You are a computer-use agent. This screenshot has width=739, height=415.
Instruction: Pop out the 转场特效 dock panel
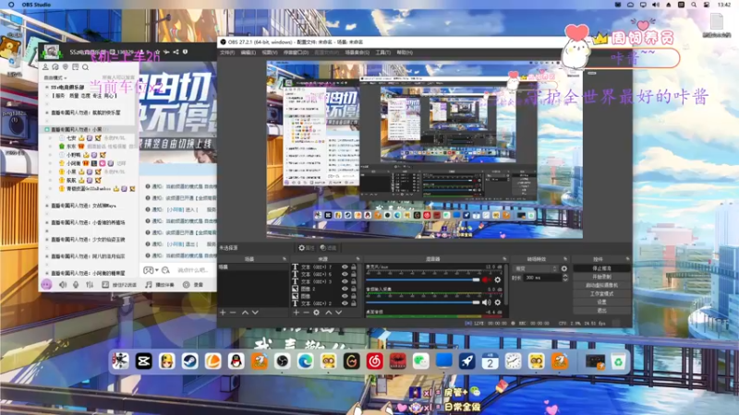[x=565, y=259]
